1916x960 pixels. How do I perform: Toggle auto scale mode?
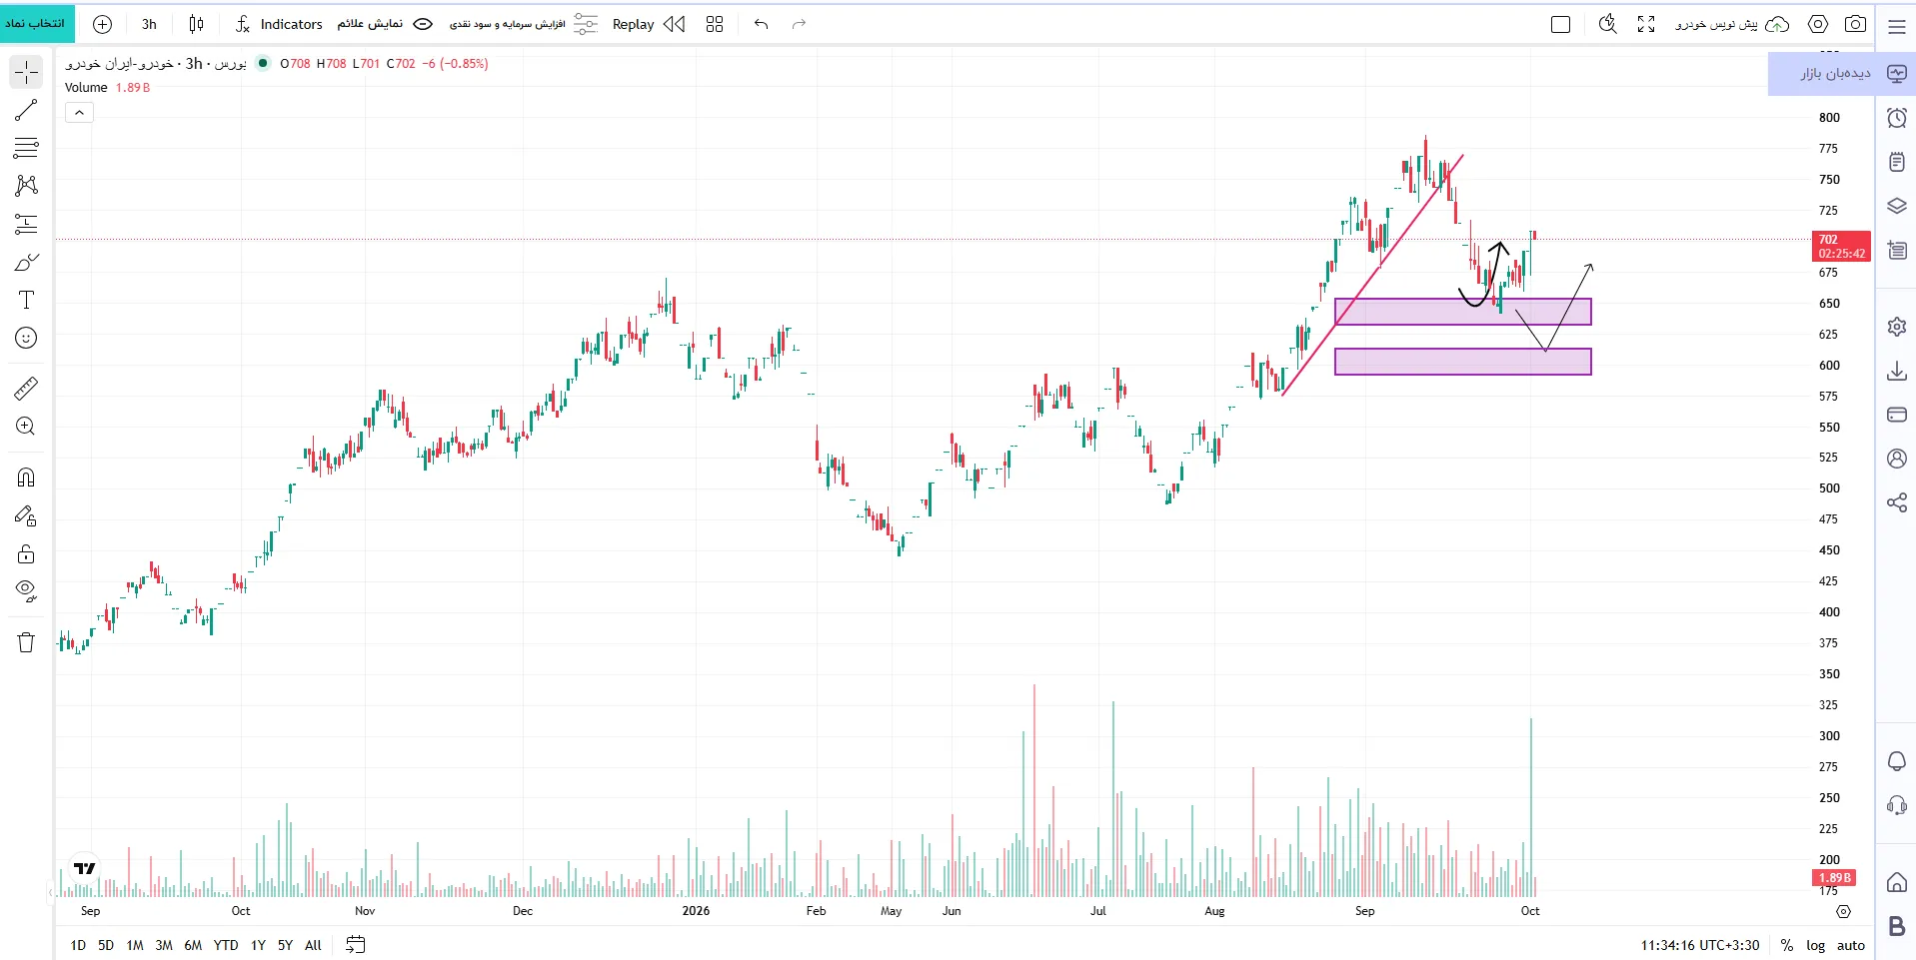click(x=1851, y=945)
